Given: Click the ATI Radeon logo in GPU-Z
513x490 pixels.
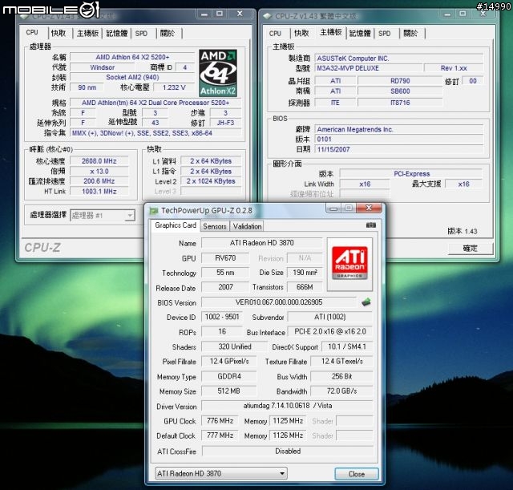Looking at the screenshot, I should click(349, 264).
